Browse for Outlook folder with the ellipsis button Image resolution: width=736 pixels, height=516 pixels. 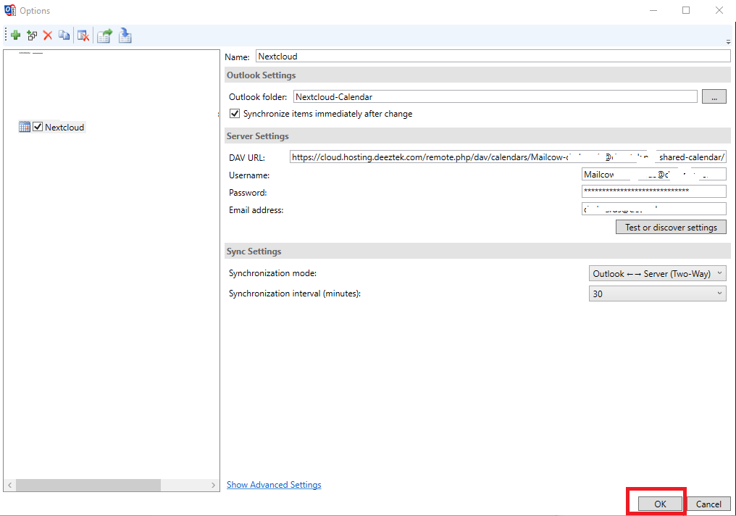[714, 96]
